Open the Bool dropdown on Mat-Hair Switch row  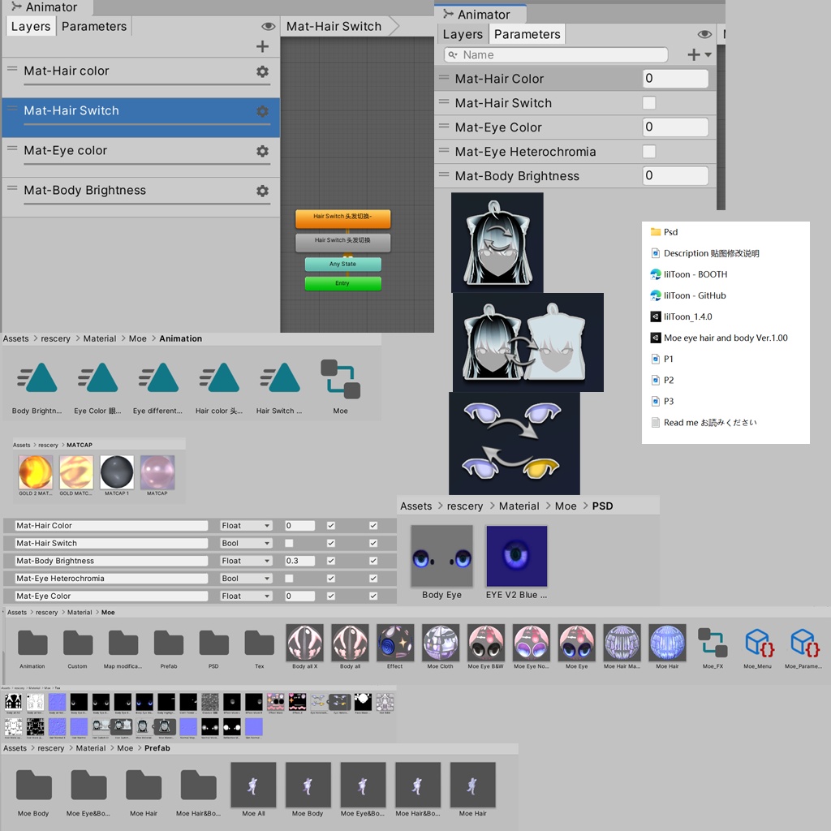pyautogui.click(x=245, y=543)
